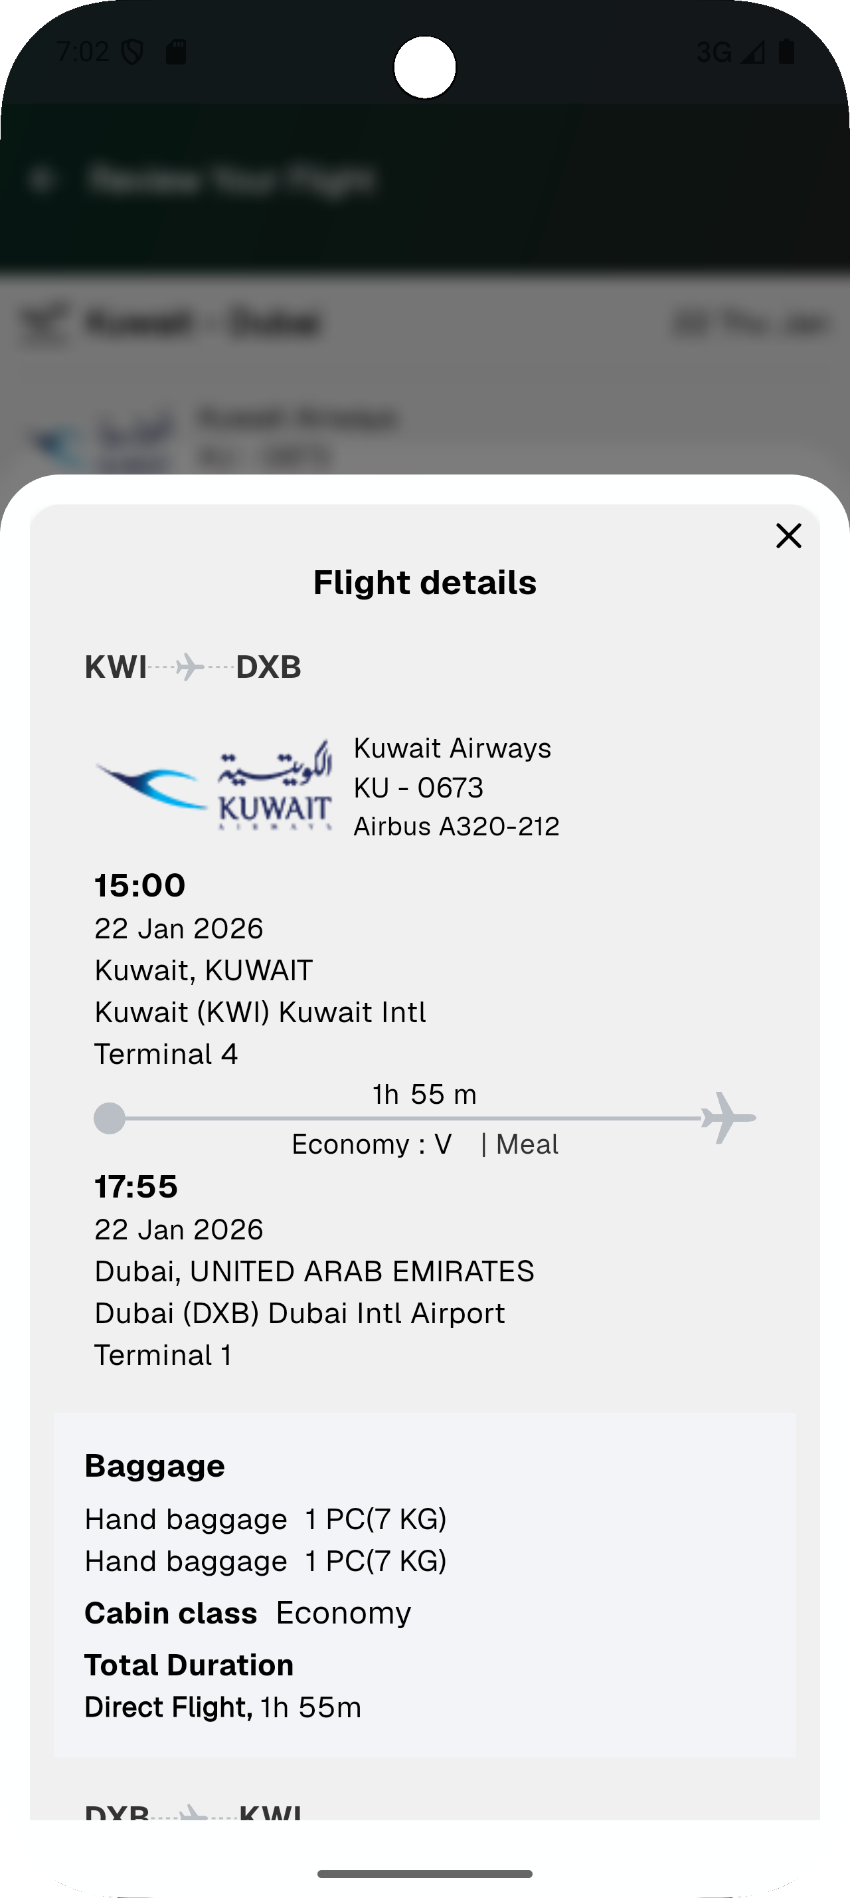Select the 17:55 arrival time
850x1898 pixels.
[x=136, y=1186]
